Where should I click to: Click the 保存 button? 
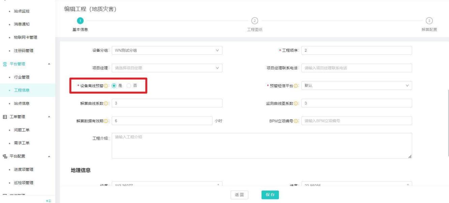click(x=270, y=195)
